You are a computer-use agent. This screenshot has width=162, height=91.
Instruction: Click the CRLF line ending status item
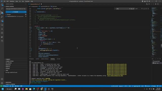pyautogui.click(x=130, y=86)
